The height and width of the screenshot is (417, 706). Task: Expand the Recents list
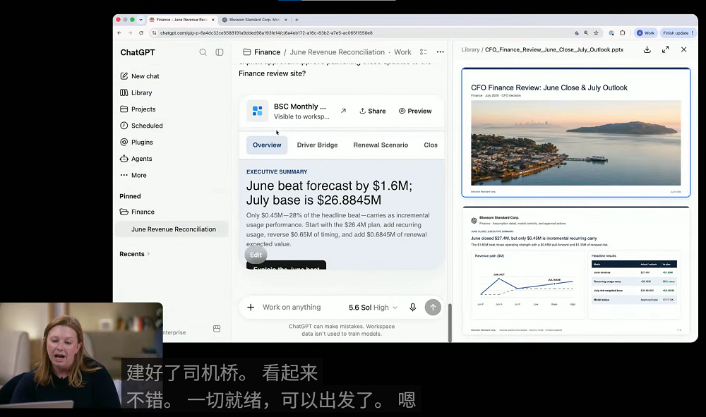(135, 254)
